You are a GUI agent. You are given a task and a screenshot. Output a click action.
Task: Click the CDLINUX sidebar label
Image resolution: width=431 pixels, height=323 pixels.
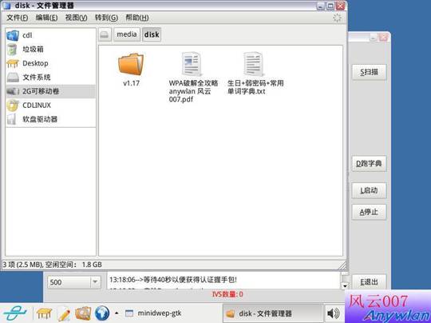[x=37, y=106]
